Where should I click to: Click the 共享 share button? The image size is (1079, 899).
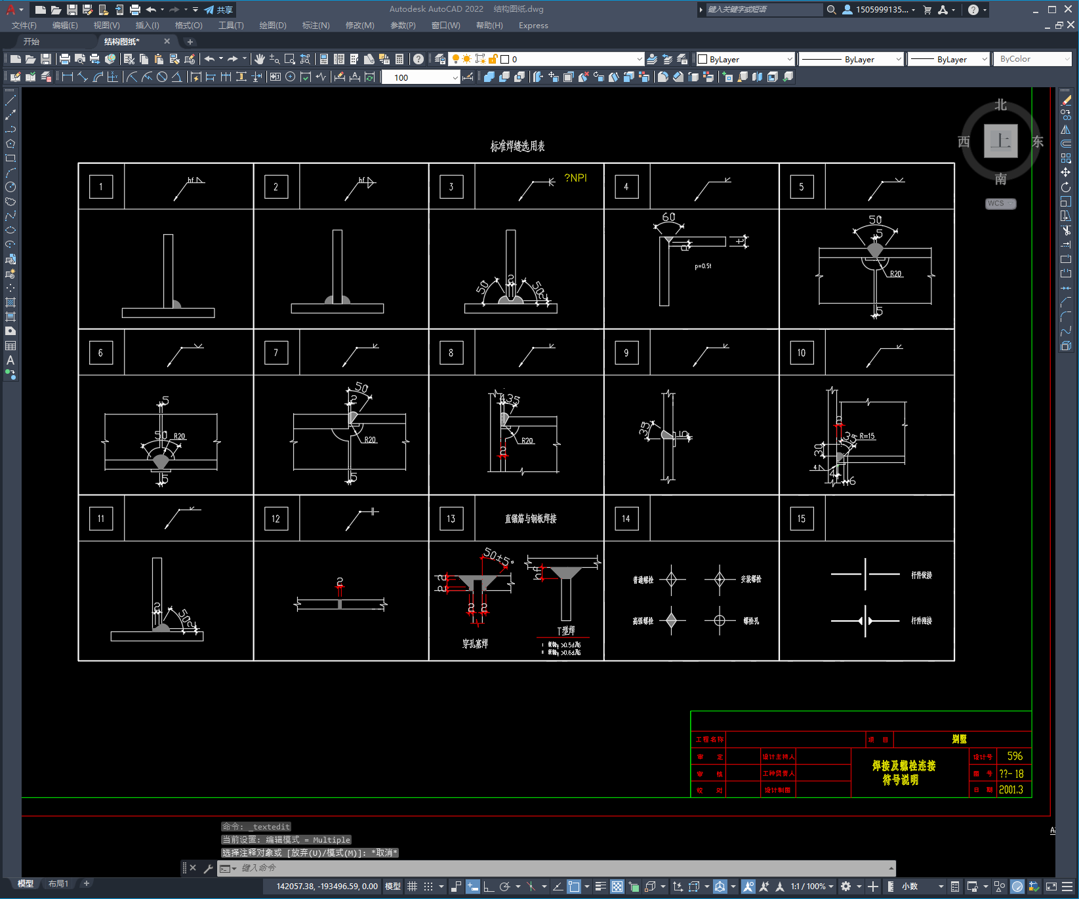pyautogui.click(x=219, y=10)
